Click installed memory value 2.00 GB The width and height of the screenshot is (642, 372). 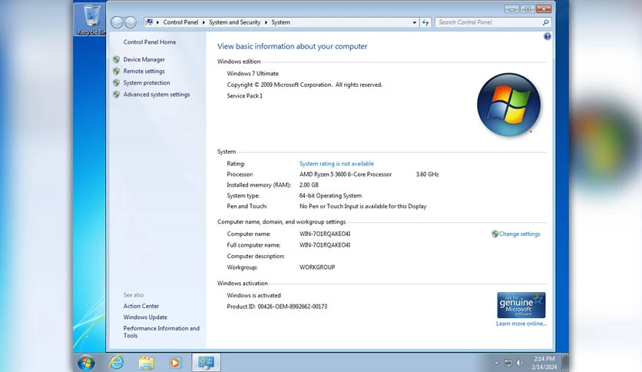309,184
